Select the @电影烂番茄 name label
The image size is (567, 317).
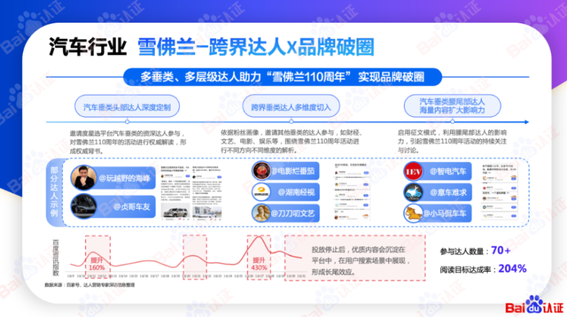click(x=293, y=171)
